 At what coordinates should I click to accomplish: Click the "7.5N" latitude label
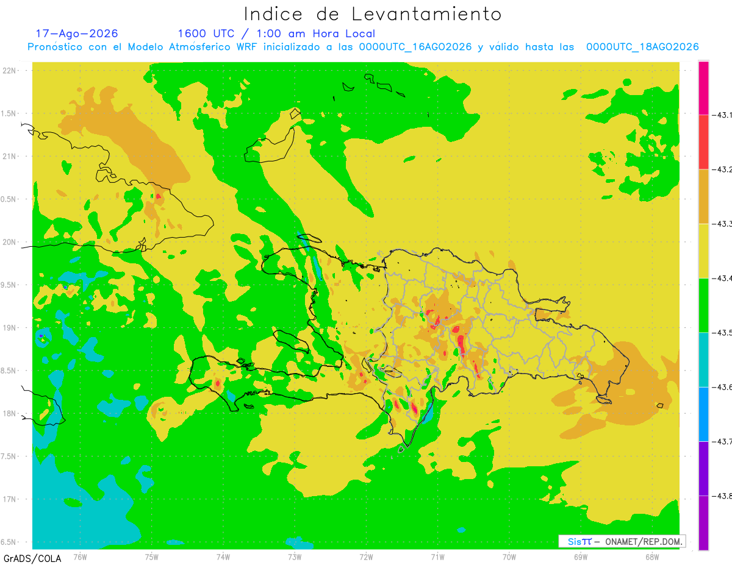point(9,456)
